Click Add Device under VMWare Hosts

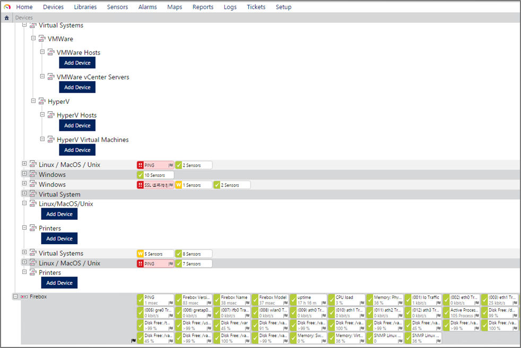(x=77, y=63)
